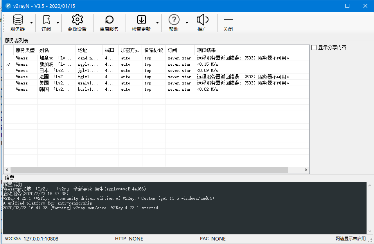Click the horizontal scrollbar left arrow
The width and height of the screenshot is (374, 244).
[7, 170]
